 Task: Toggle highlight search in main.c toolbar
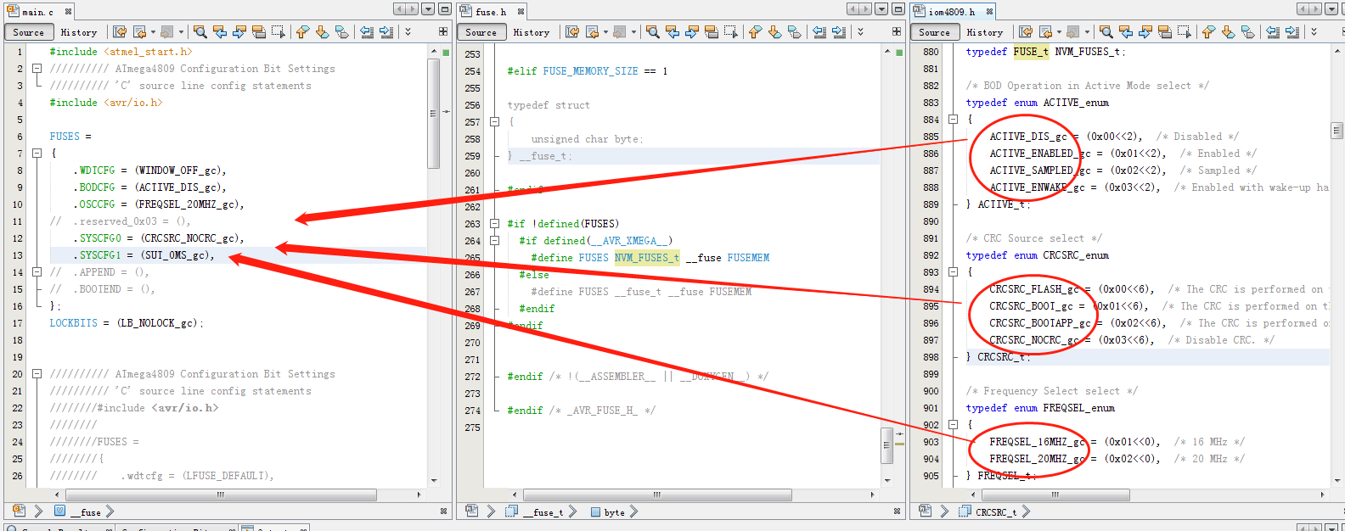click(259, 31)
